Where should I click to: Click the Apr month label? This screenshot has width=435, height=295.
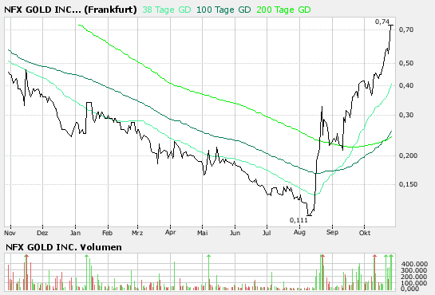(170, 232)
